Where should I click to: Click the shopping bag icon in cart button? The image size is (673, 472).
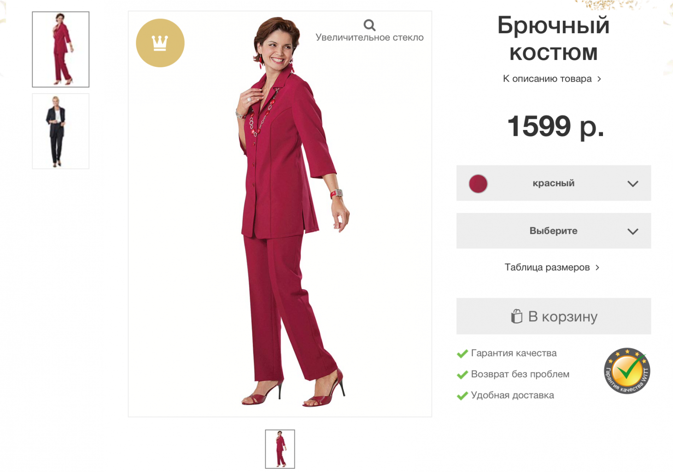coord(517,316)
